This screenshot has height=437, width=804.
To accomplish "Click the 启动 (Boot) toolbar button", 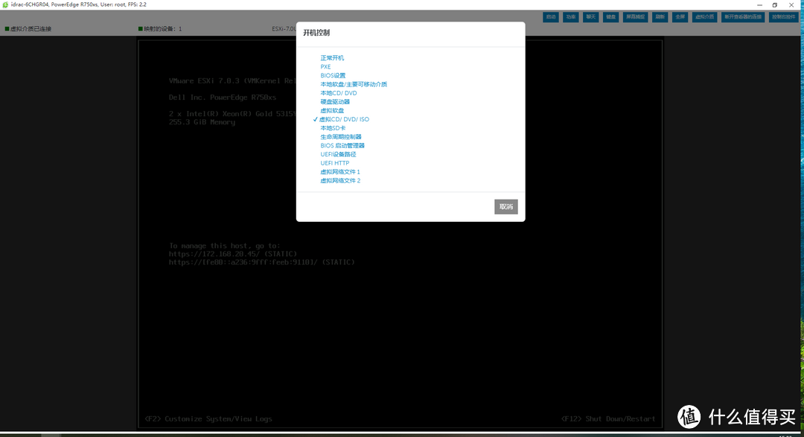I will pos(551,16).
